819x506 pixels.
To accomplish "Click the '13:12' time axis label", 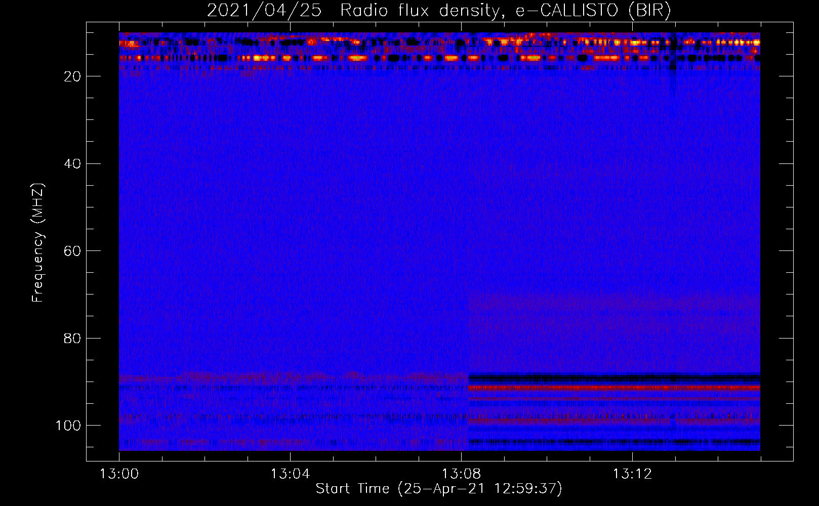I will (x=632, y=474).
